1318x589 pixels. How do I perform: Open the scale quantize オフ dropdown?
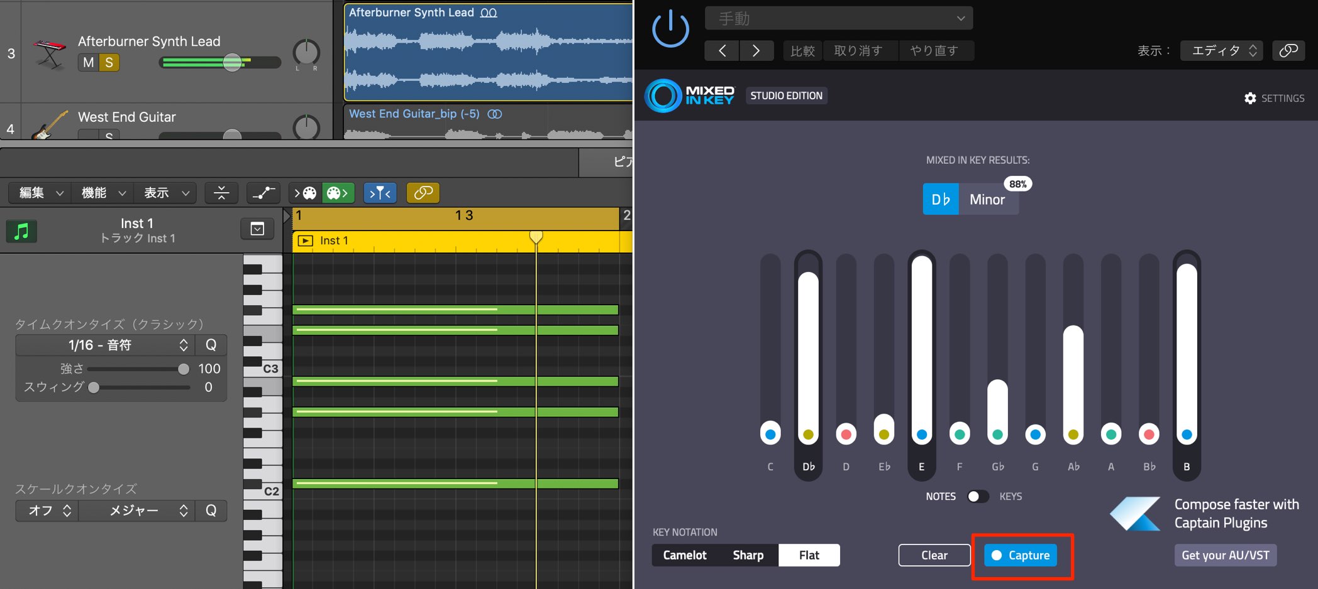[47, 511]
